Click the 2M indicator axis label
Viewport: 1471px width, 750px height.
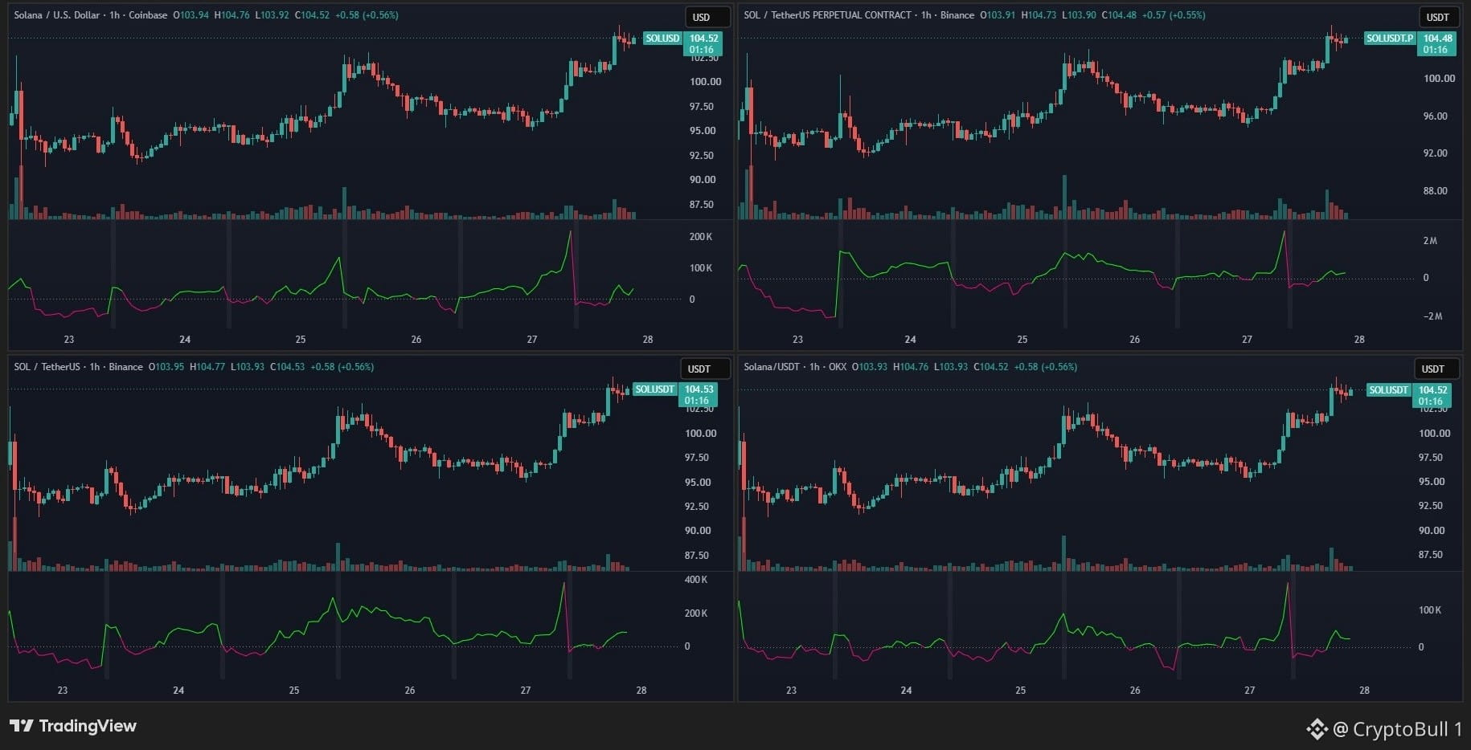click(1430, 241)
